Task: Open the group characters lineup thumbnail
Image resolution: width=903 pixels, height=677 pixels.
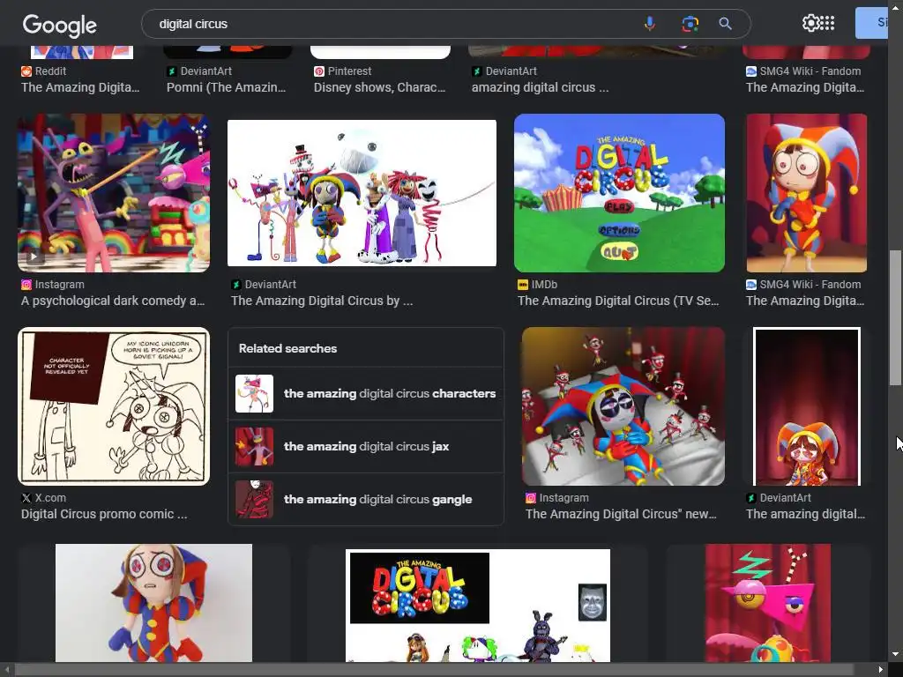Action: point(362,193)
